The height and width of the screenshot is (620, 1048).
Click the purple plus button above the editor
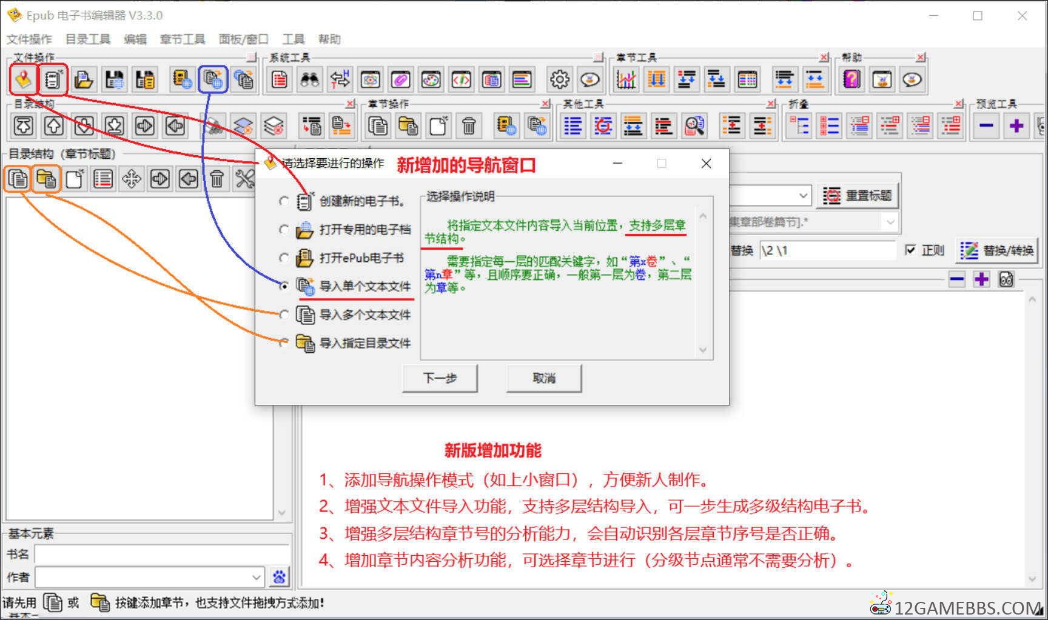click(981, 279)
